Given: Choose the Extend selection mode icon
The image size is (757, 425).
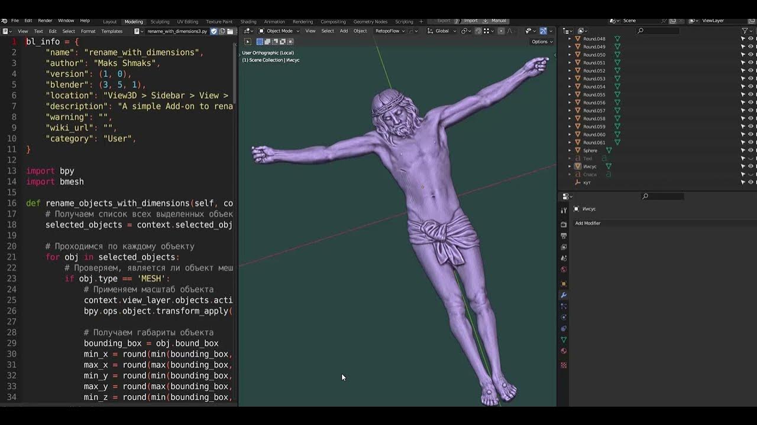Looking at the screenshot, I should coord(267,42).
